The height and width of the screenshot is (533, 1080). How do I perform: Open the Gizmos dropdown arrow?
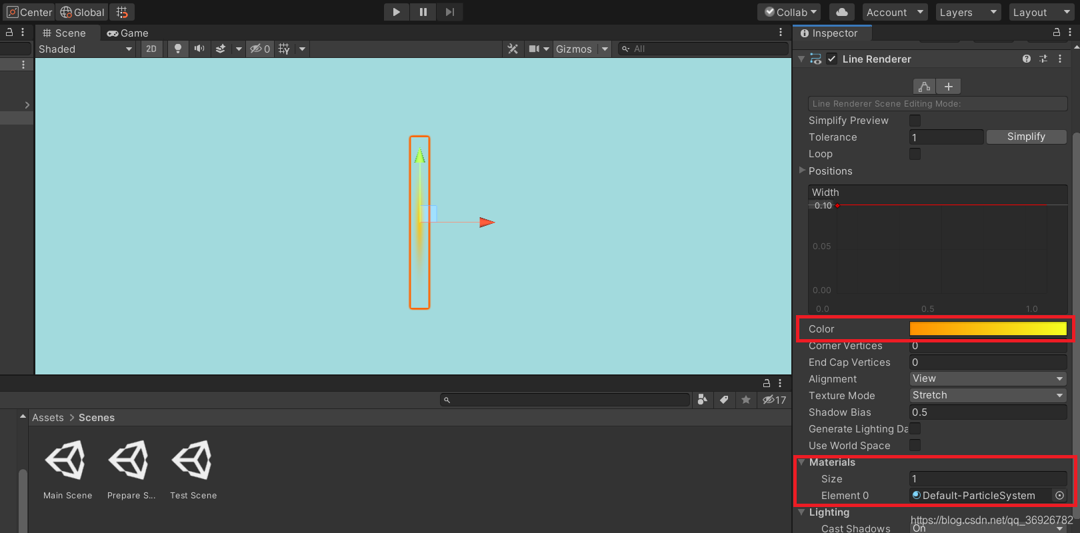coord(605,49)
